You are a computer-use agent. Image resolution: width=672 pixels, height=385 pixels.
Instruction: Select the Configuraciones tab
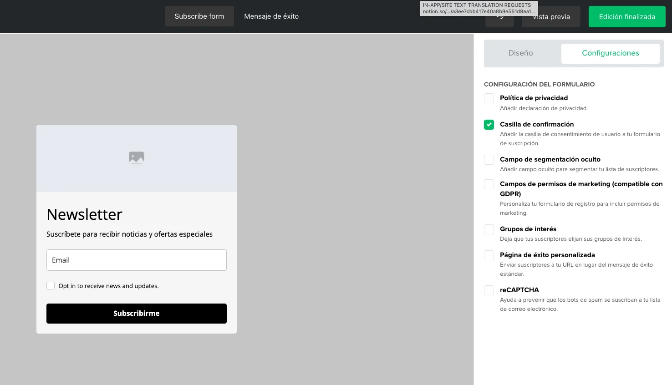point(610,53)
